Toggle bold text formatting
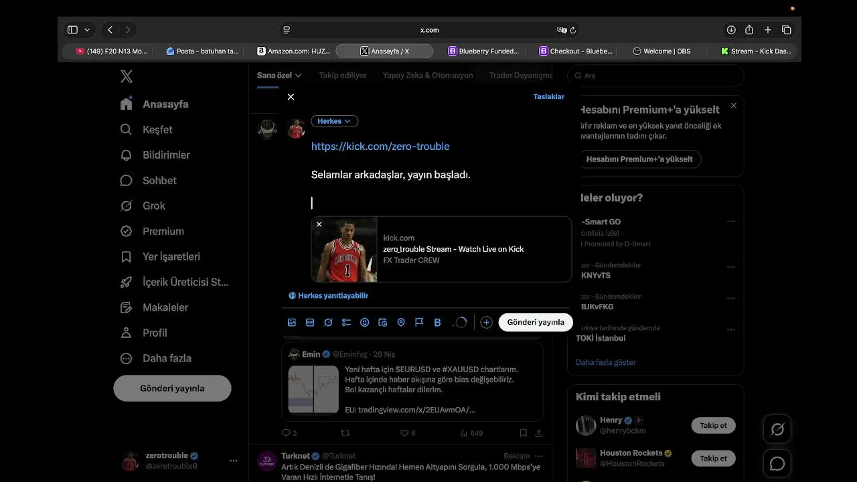The width and height of the screenshot is (857, 482). tap(437, 322)
